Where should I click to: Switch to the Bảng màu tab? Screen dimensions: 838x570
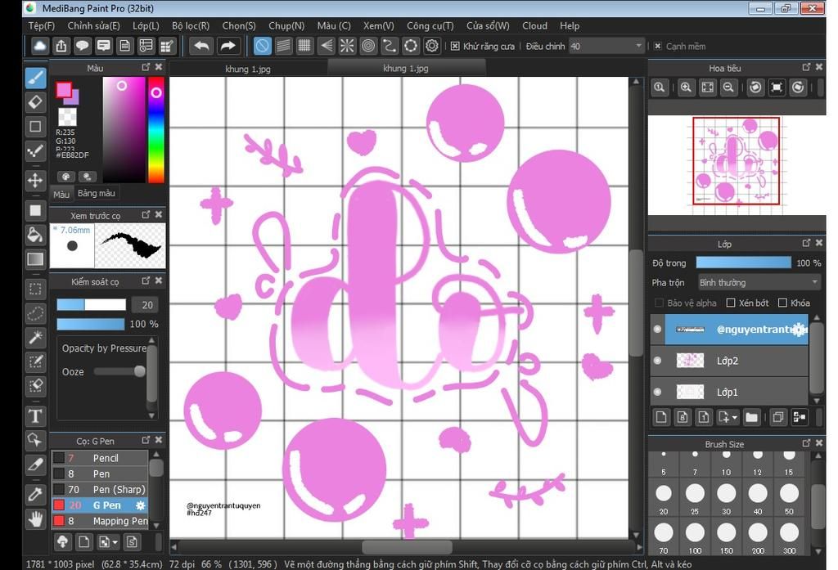(97, 193)
